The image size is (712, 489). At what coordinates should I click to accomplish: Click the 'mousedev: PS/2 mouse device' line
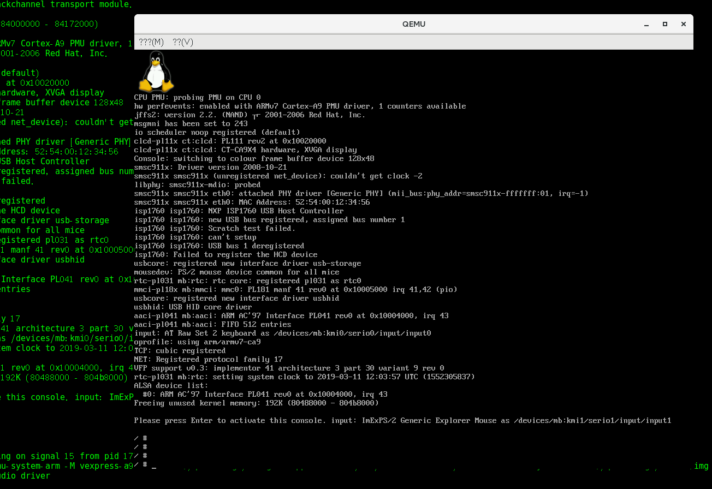point(236,272)
